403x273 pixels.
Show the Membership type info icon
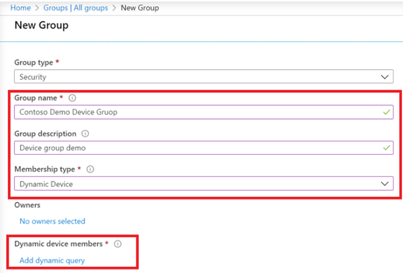coord(90,169)
